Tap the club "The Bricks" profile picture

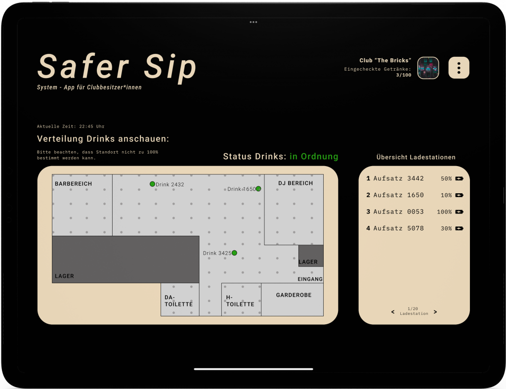coord(428,68)
